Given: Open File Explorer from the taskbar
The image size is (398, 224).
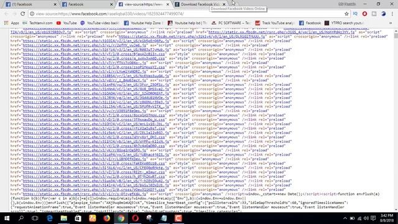Looking at the screenshot, I should 63,218.
